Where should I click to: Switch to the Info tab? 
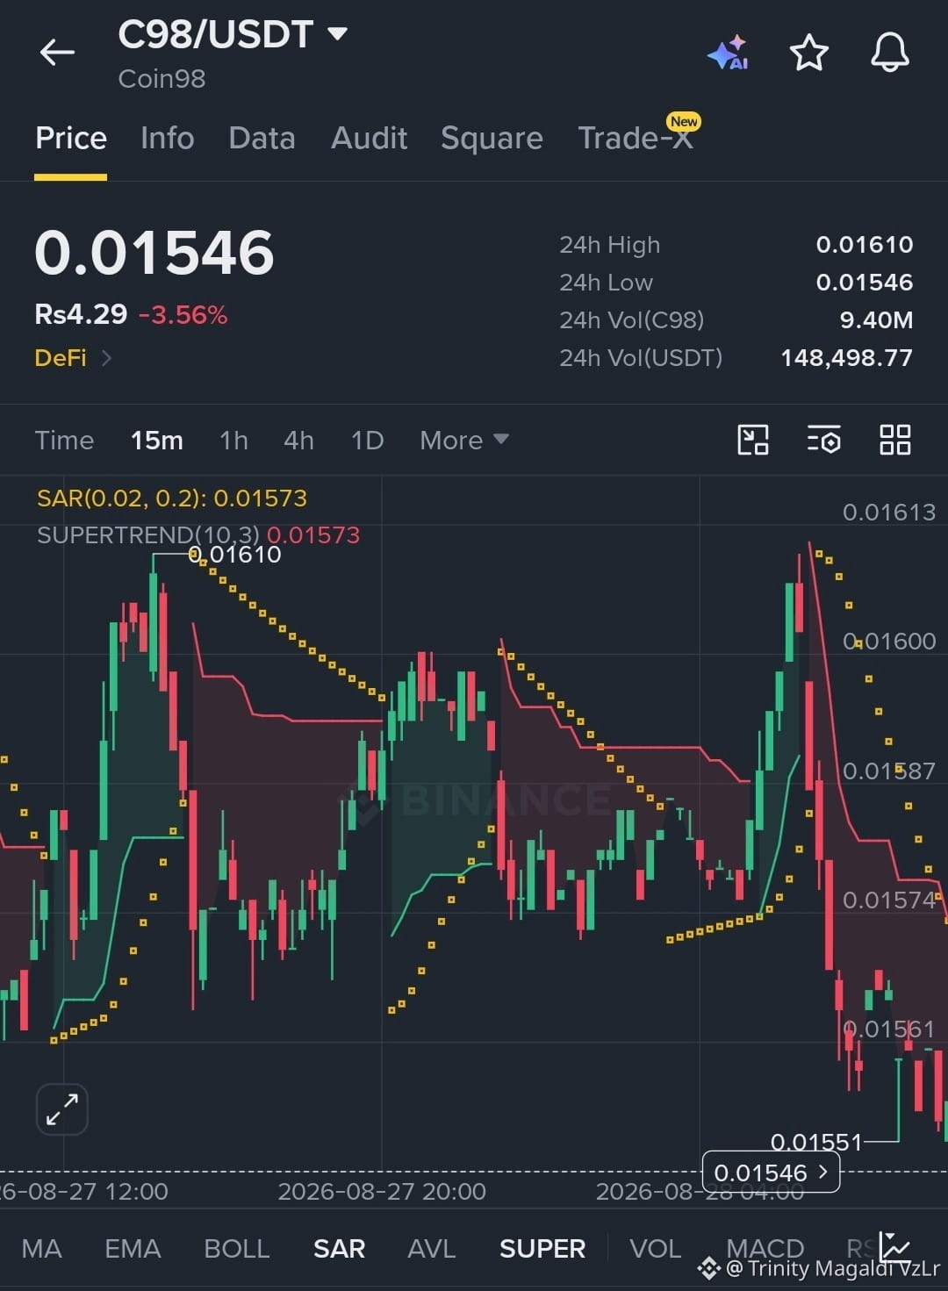tap(167, 139)
